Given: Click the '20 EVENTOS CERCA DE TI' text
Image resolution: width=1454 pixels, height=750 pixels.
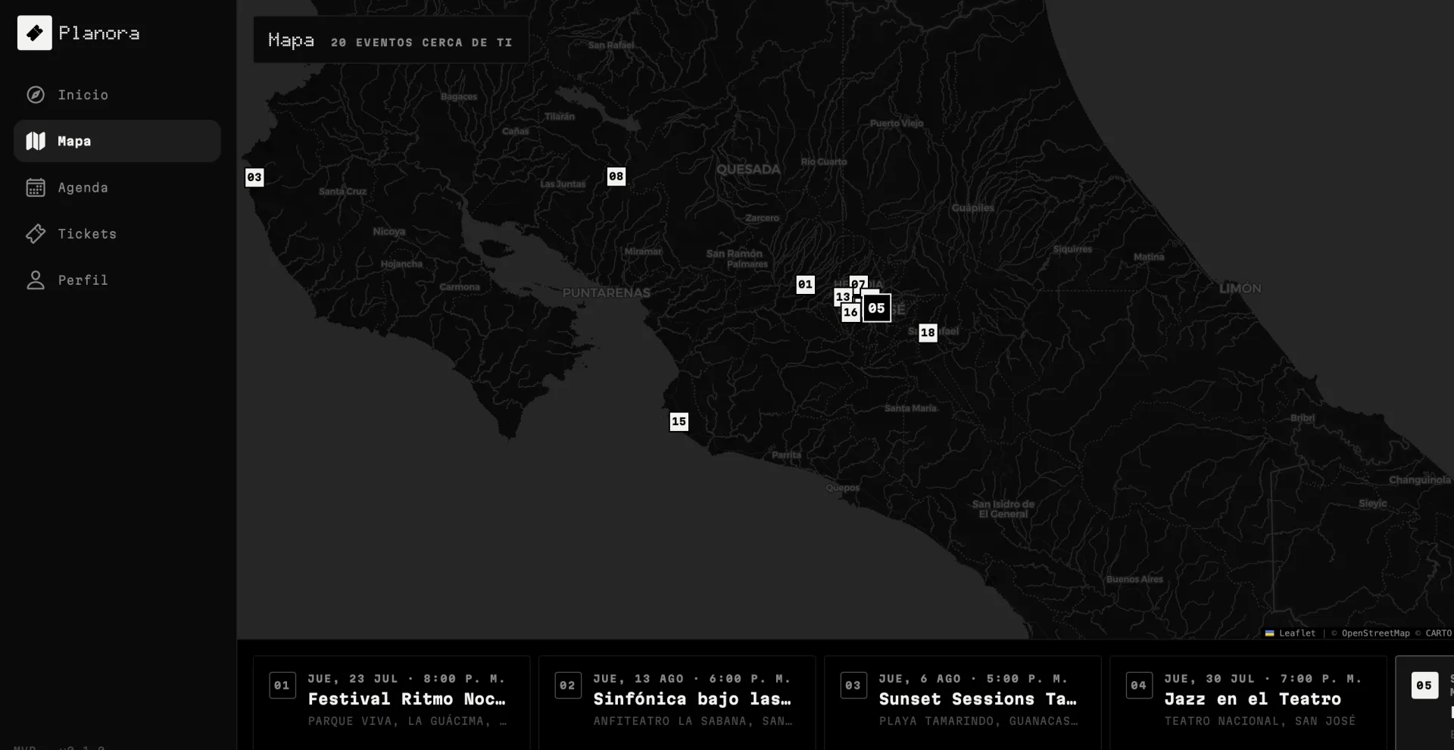Looking at the screenshot, I should click(422, 42).
